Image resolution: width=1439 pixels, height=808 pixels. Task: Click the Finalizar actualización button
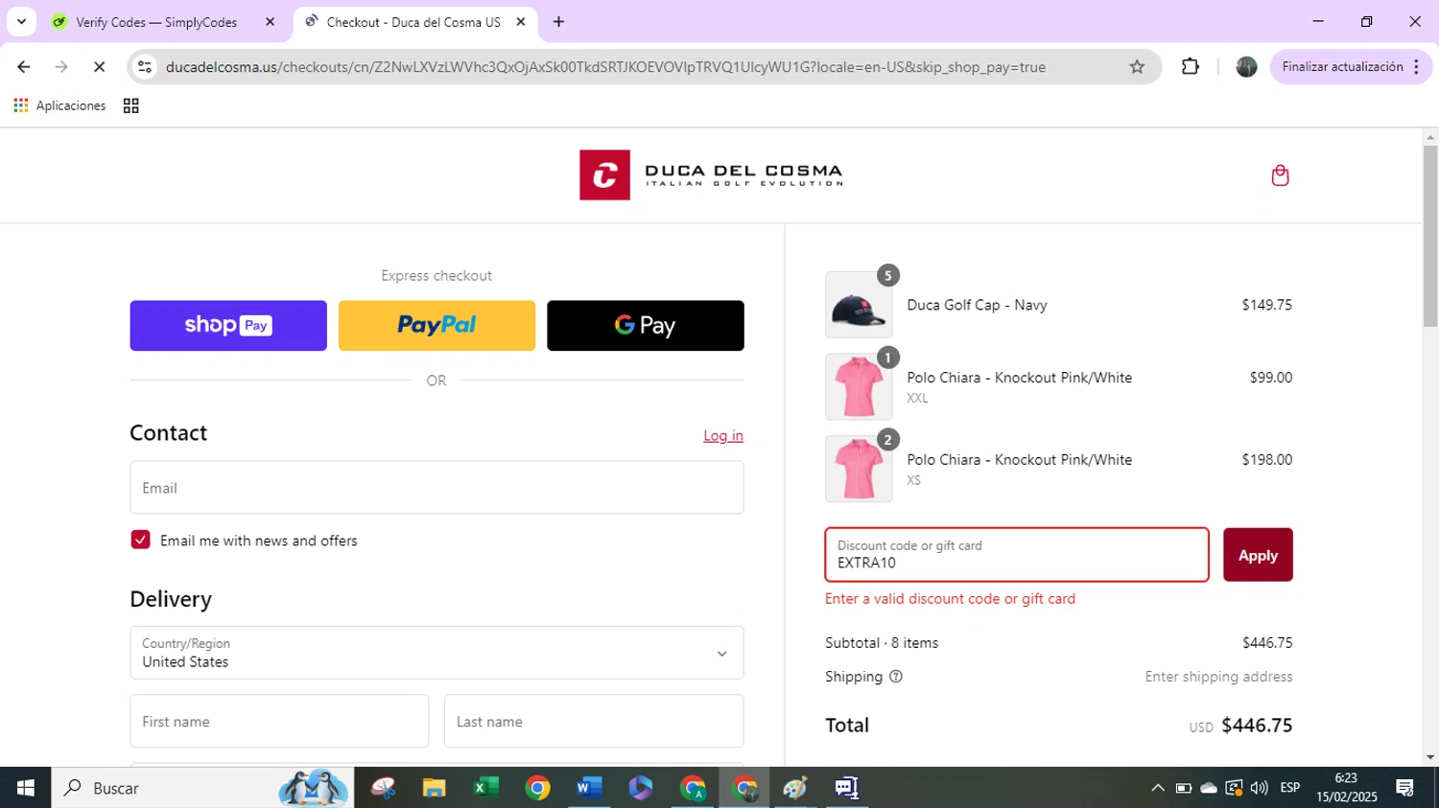(x=1342, y=67)
